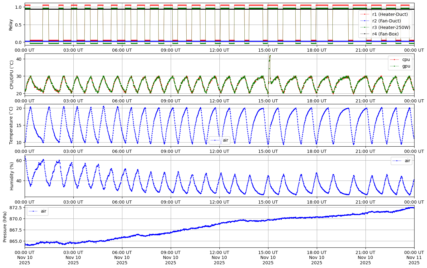Click the r1 (Heater-Duct) red legend marker
The height and width of the screenshot is (268, 427).
pos(365,14)
